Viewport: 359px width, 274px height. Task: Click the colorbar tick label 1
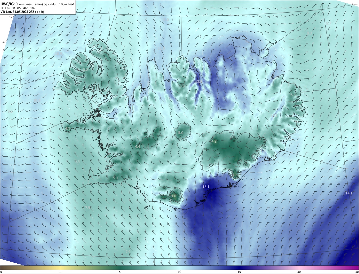point(60,272)
